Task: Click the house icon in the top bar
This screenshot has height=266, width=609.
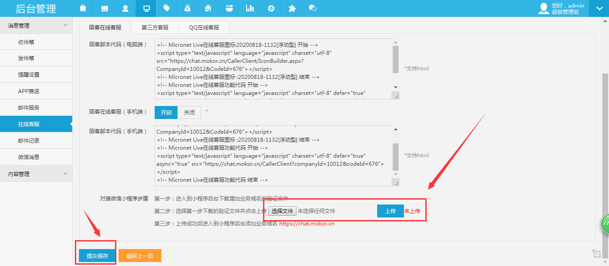Action: (x=208, y=8)
